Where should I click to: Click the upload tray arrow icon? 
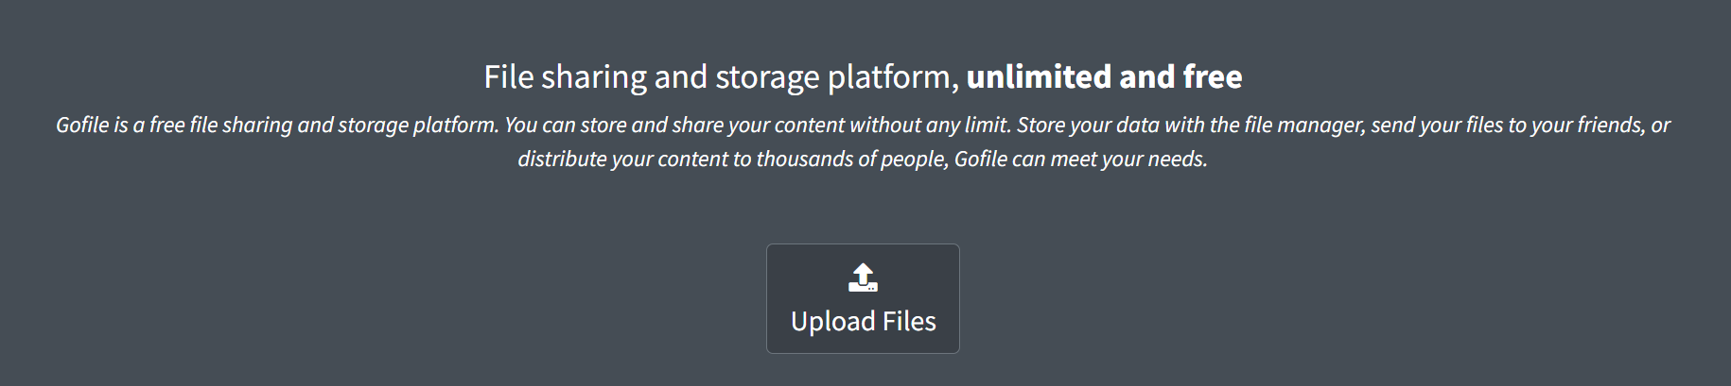pos(863,277)
